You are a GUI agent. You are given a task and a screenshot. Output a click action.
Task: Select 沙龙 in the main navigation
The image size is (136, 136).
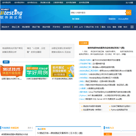pos(97,27)
